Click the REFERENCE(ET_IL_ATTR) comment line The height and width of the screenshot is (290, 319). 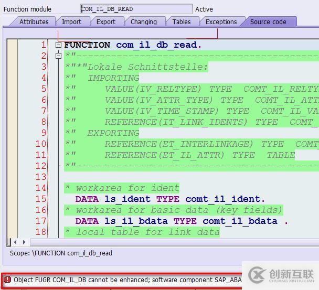(180, 155)
